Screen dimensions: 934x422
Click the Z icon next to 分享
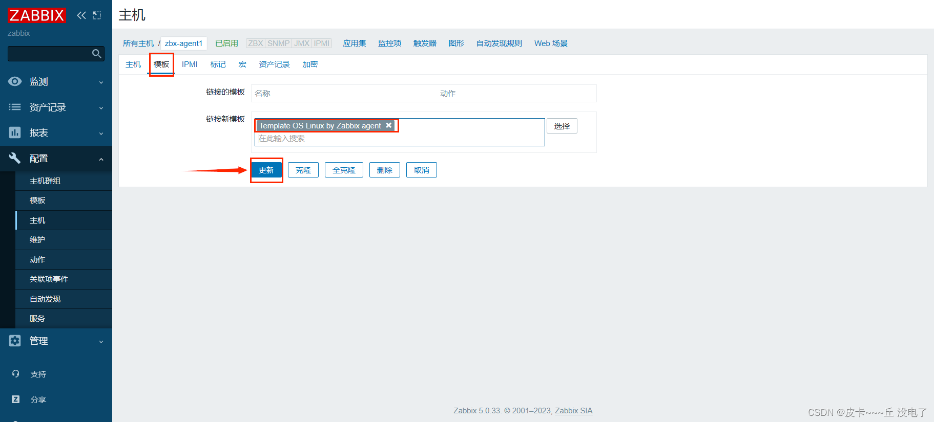tap(15, 399)
